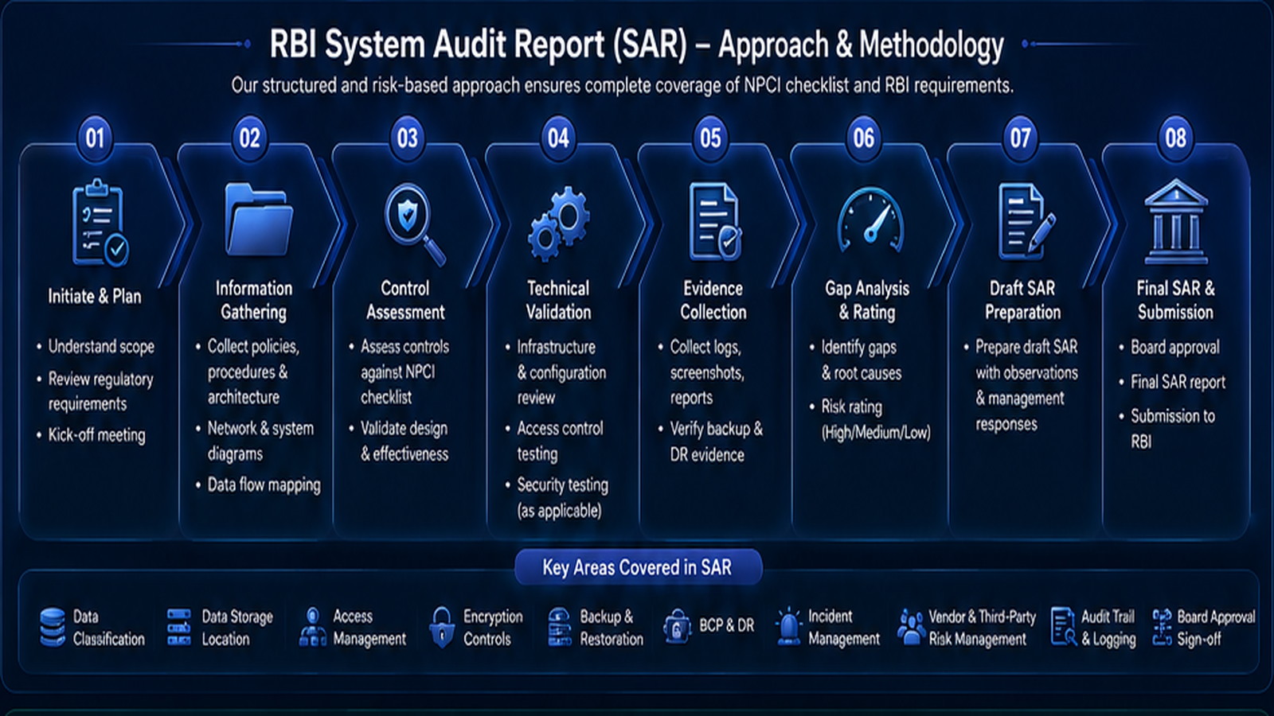Screen dimensions: 1274x716
Task: Click the Incident Management label
Action: pyautogui.click(x=844, y=628)
